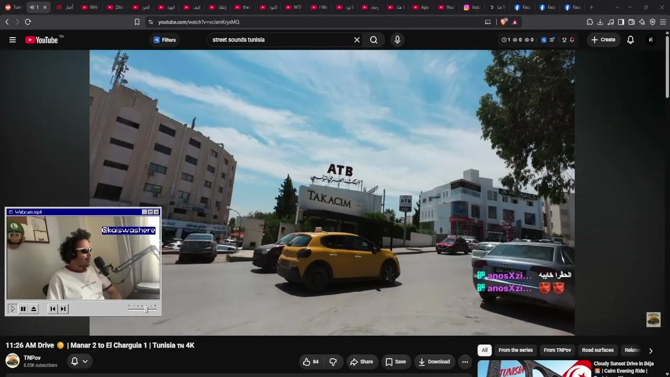Open the Filters extension button
Screen dimensions: 670x377
164,40
